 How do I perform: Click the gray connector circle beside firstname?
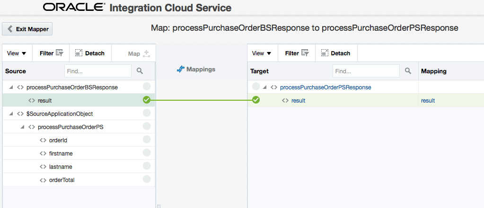click(x=147, y=152)
